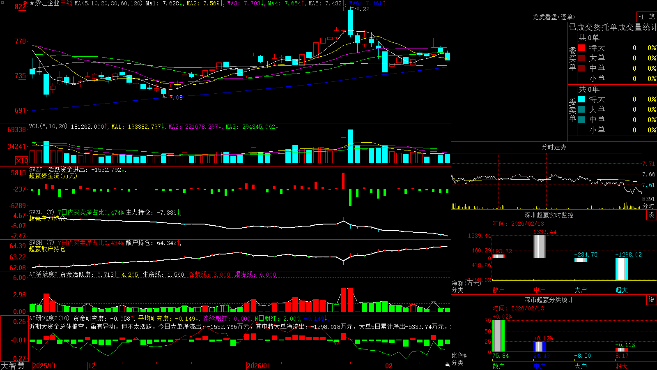Click the 紫江企业 stock name
Viewport: 657px width, 370px height.
pos(47,3)
